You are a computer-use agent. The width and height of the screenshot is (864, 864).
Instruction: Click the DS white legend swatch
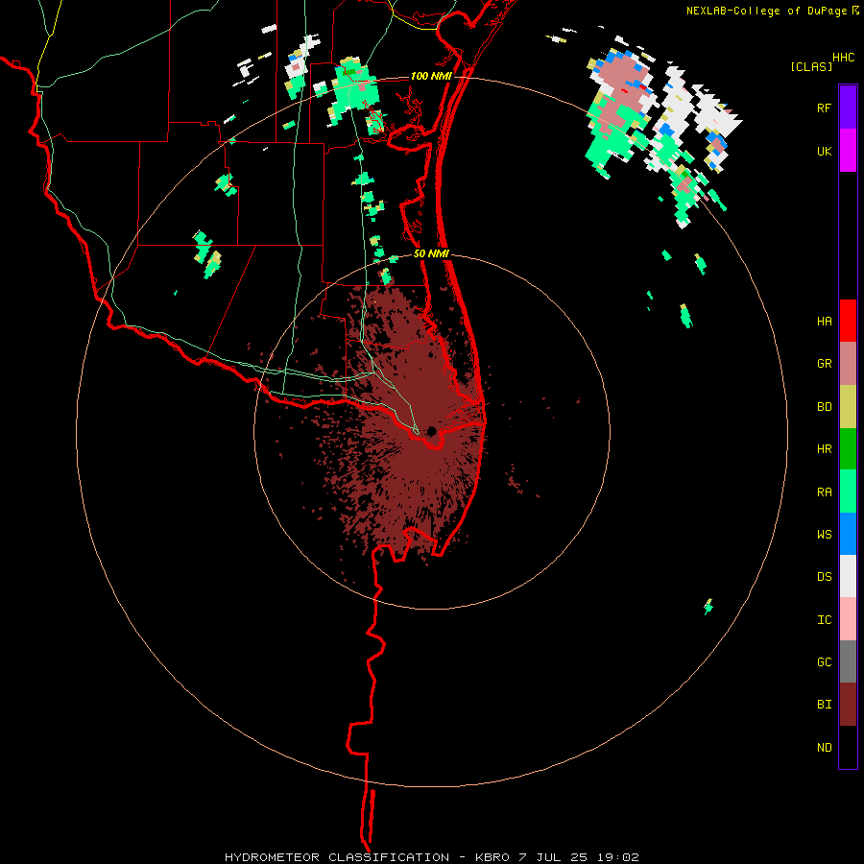pos(848,576)
